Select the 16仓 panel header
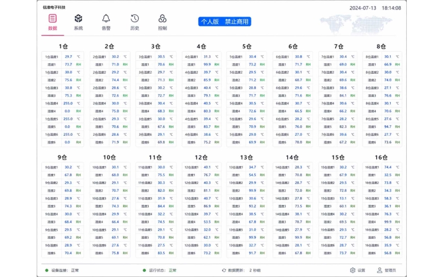This screenshot has height=277, width=444. click(381, 157)
